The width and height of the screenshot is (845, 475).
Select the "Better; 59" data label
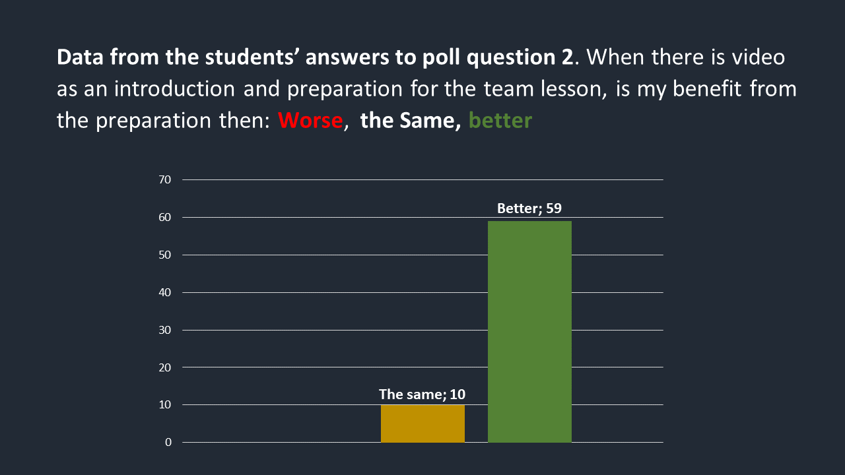point(529,208)
